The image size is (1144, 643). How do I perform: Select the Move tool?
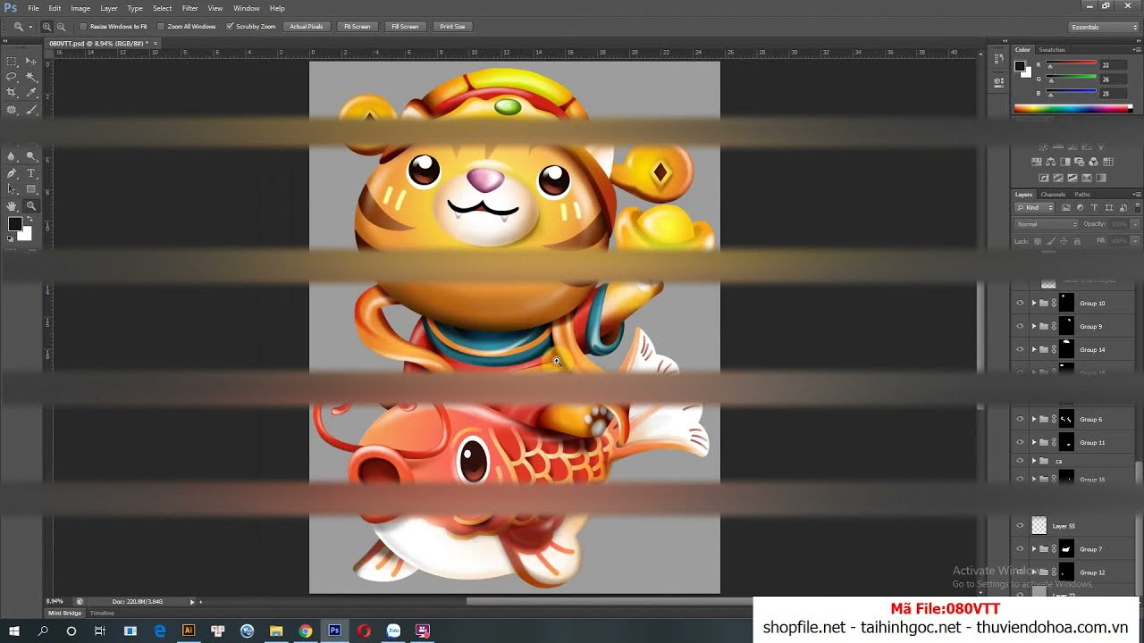coord(31,62)
